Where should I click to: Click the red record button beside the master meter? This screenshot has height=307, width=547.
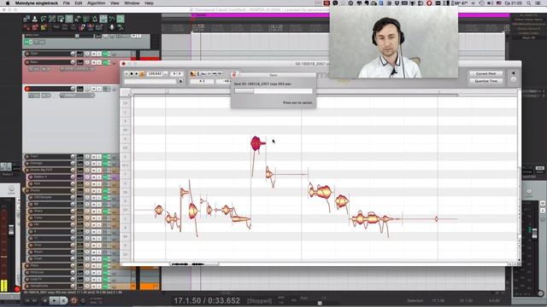pyautogui.click(x=17, y=289)
